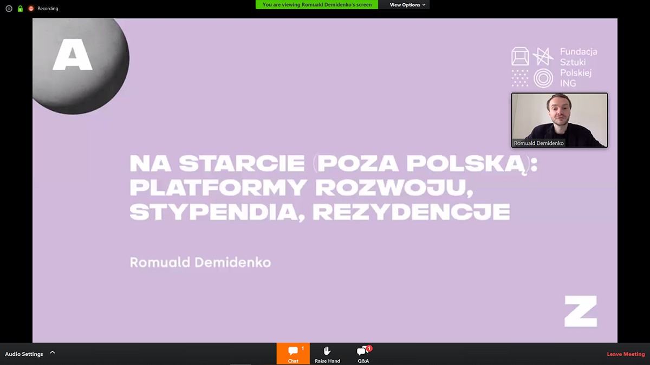Open the View Options dropdown
Image resolution: width=650 pixels, height=365 pixels.
[407, 5]
